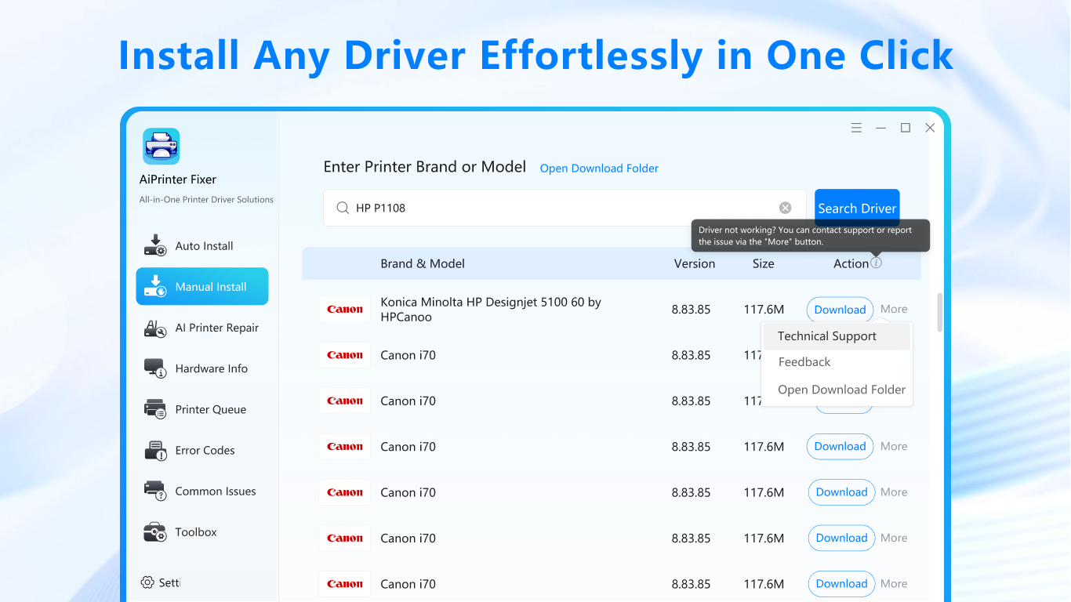Click the AI Printer Repair wrench icon

[155, 328]
